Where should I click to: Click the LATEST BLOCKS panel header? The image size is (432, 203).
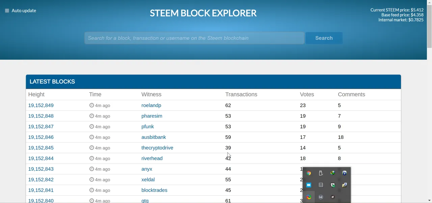(x=213, y=82)
